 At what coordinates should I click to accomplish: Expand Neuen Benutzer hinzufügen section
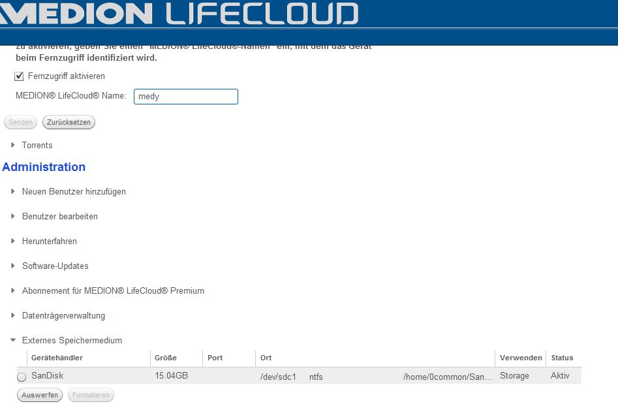tap(73, 192)
